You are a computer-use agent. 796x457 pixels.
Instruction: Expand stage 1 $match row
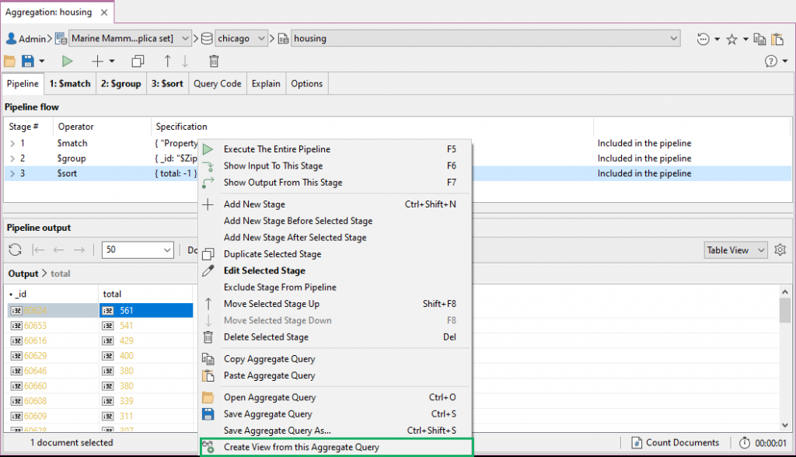pos(12,144)
